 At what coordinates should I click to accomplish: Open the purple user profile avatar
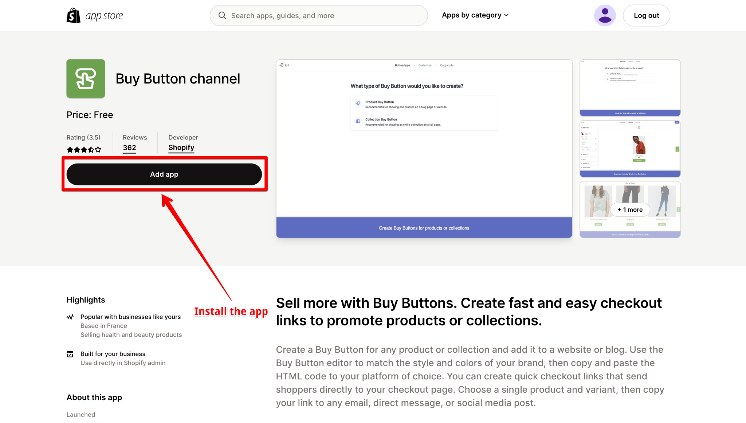[605, 15]
